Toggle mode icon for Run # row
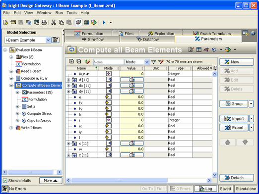This screenshot has width=259, height=194. pyautogui.click(x=109, y=74)
